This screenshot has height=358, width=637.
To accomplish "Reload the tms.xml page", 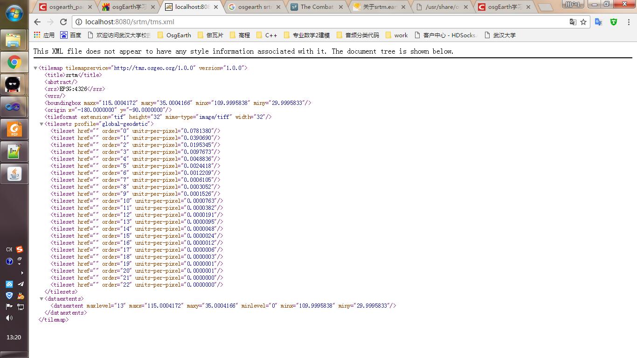I will pyautogui.click(x=63, y=22).
